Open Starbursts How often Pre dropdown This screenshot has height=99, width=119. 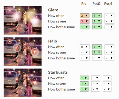tap(84, 78)
